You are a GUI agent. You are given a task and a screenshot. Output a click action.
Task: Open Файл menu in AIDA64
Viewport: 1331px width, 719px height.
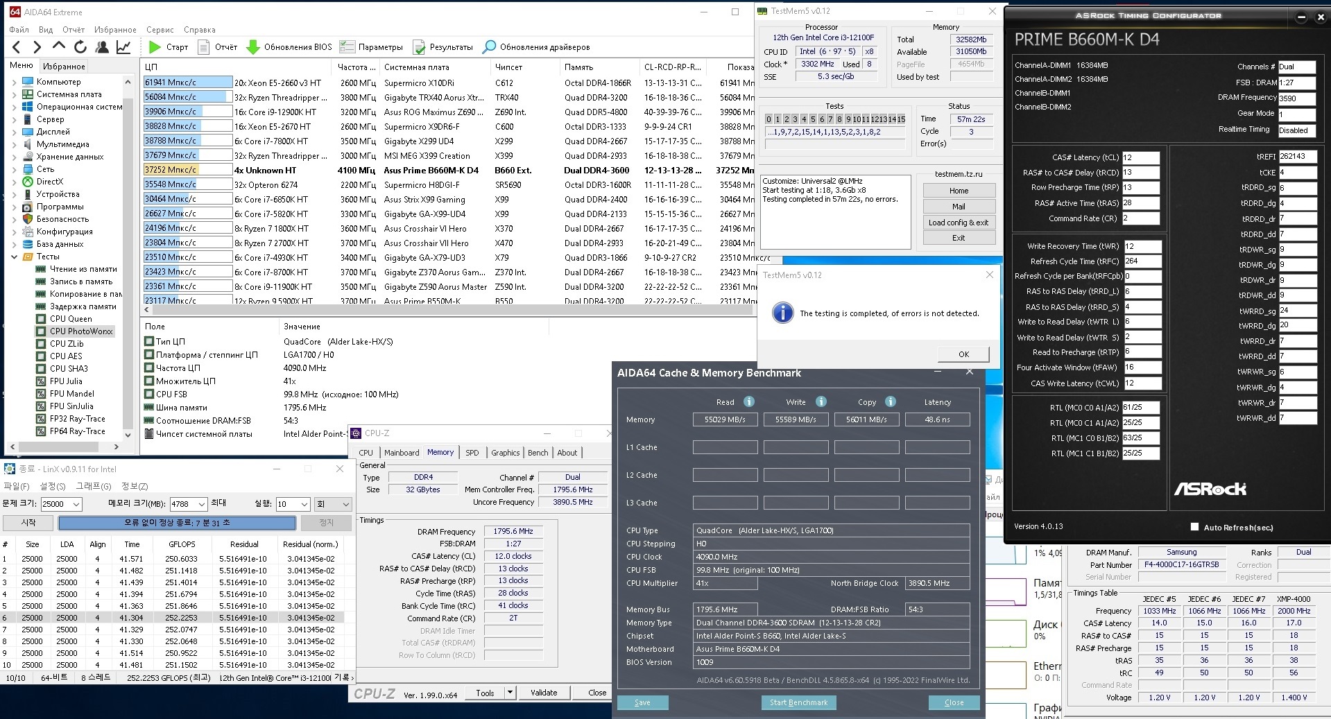click(19, 30)
